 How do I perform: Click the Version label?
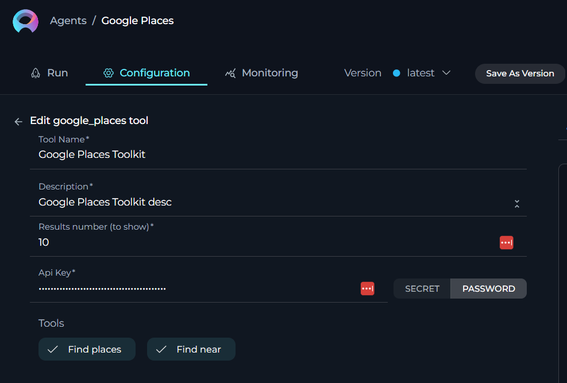pos(362,73)
